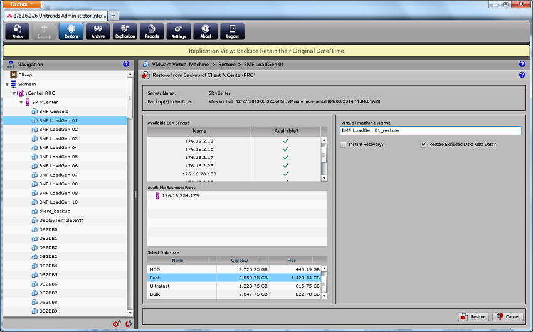Open the Archive toolbar icon
The image size is (533, 332).
[98, 31]
